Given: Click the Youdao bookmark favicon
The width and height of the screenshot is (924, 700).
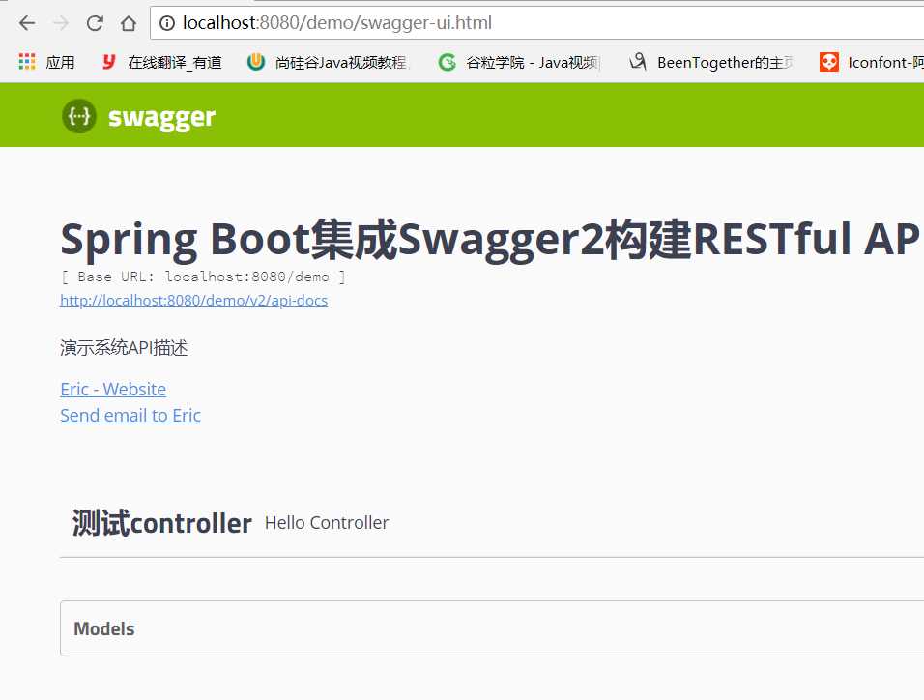Looking at the screenshot, I should tap(108, 61).
